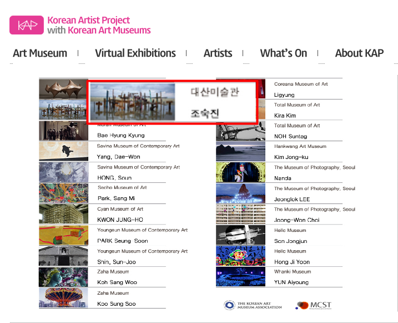Open KWON JUNG-HO artist link

pos(120,220)
